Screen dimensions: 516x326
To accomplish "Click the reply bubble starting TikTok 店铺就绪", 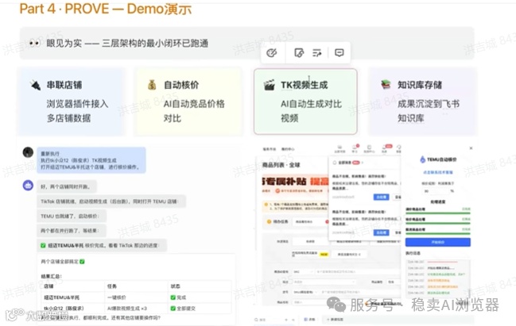I will pyautogui.click(x=111, y=201).
